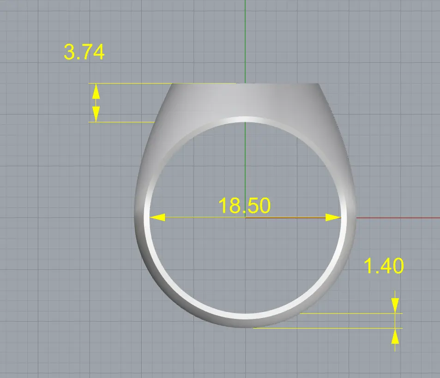The image size is (440, 378).
Task: Click bottom arrowhead of 1.40 dimension
Action: click(395, 336)
